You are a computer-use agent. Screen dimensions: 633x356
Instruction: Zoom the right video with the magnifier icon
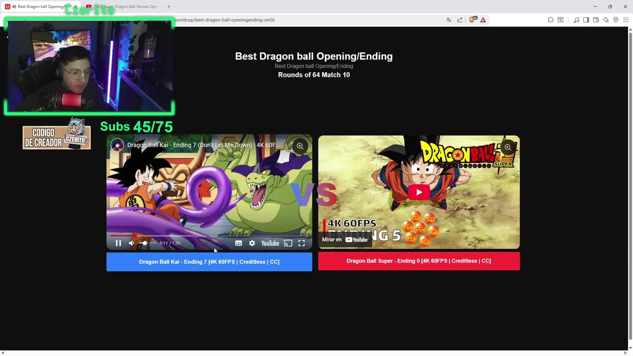point(507,147)
